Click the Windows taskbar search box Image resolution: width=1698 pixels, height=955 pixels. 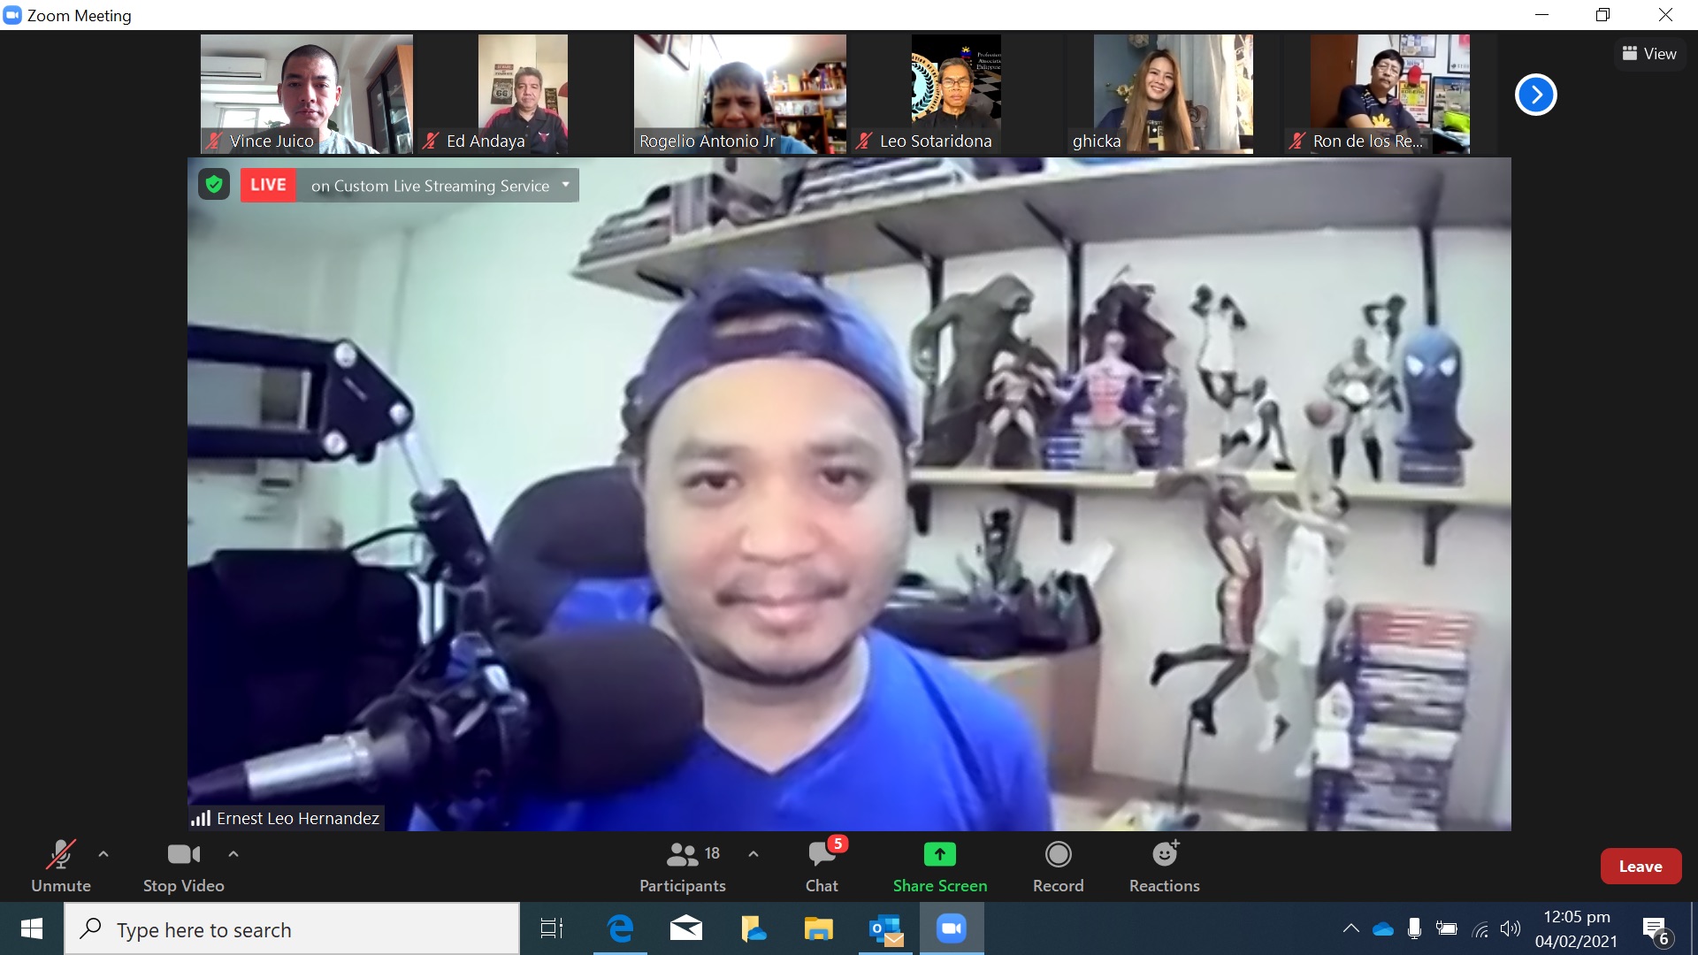[292, 929]
